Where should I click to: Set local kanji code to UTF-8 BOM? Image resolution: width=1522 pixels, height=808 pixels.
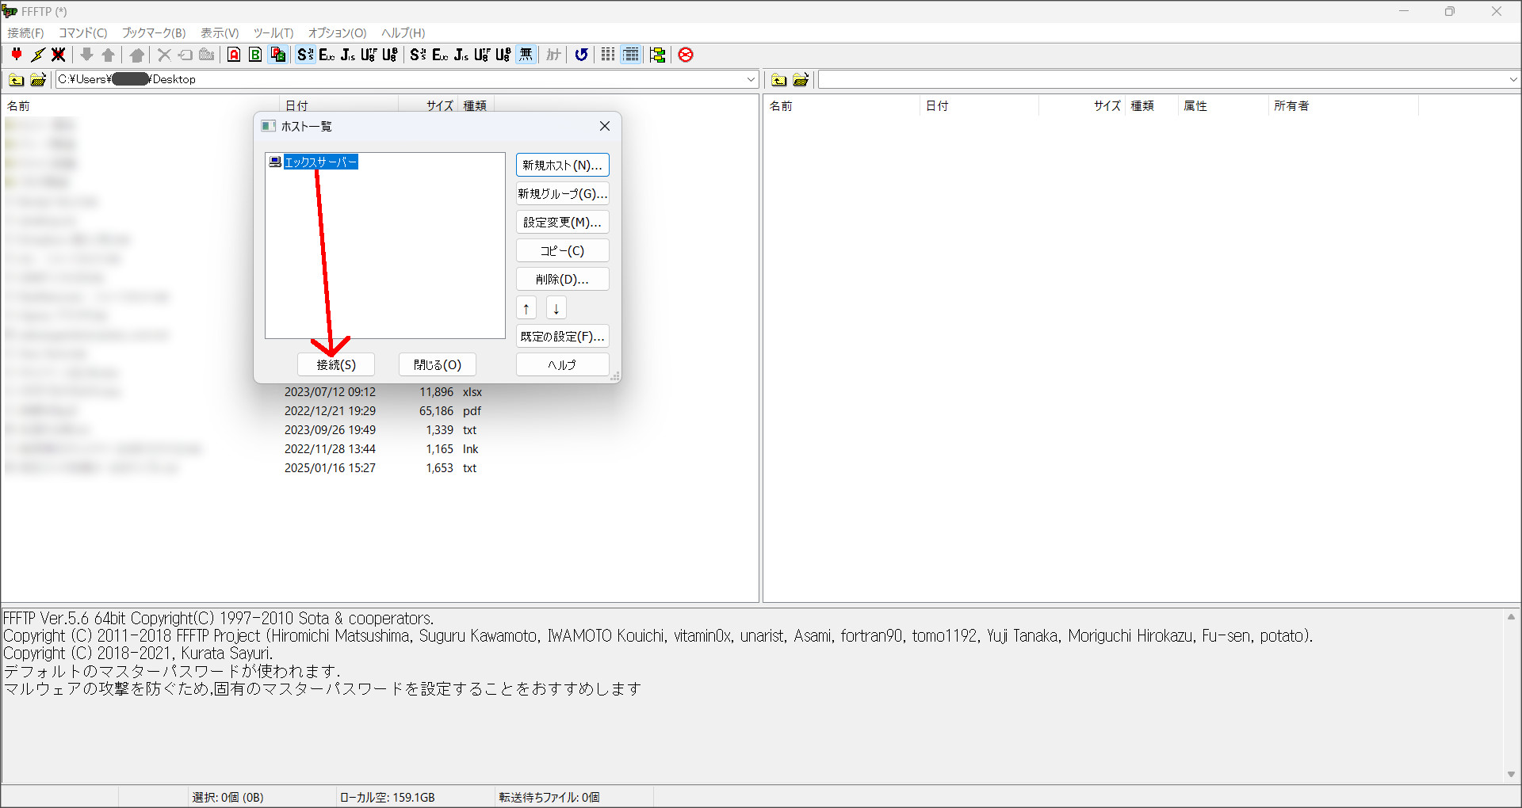(x=503, y=55)
